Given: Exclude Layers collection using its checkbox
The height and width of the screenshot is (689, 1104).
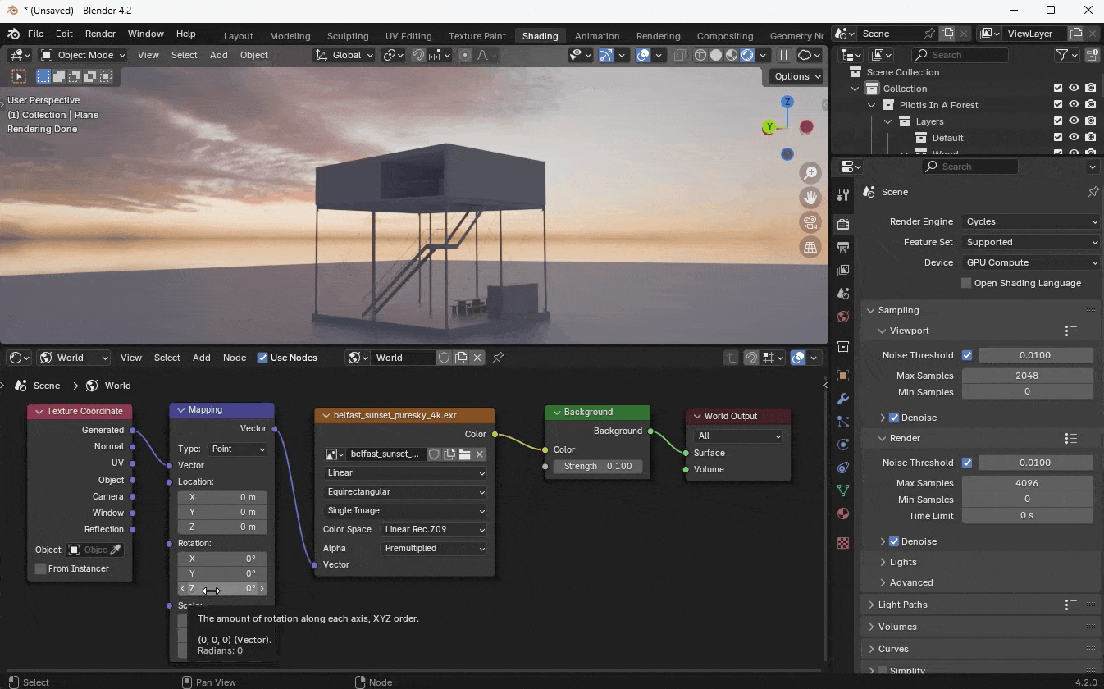Looking at the screenshot, I should pyautogui.click(x=1058, y=121).
